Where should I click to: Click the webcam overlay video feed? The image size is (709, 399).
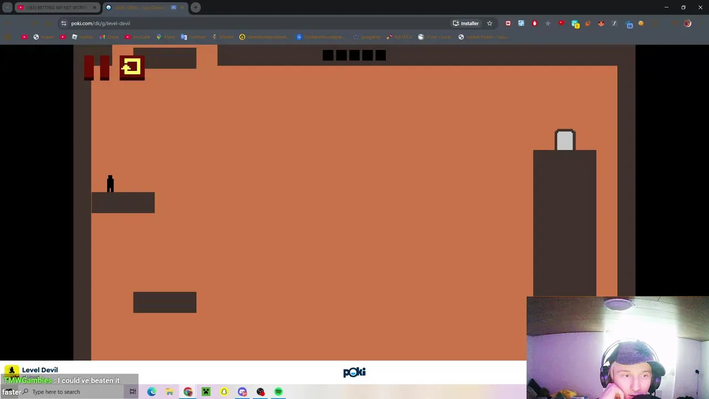(x=618, y=348)
